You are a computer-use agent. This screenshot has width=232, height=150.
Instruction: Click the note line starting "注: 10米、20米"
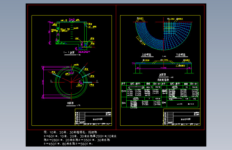(70, 132)
